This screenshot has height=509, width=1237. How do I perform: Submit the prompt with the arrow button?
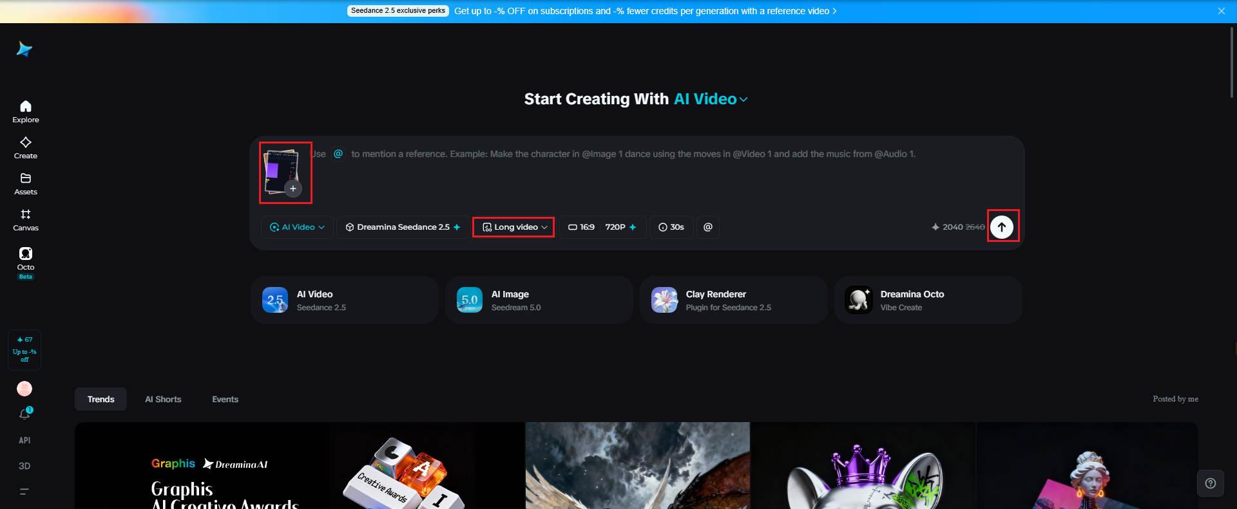[x=1002, y=227]
